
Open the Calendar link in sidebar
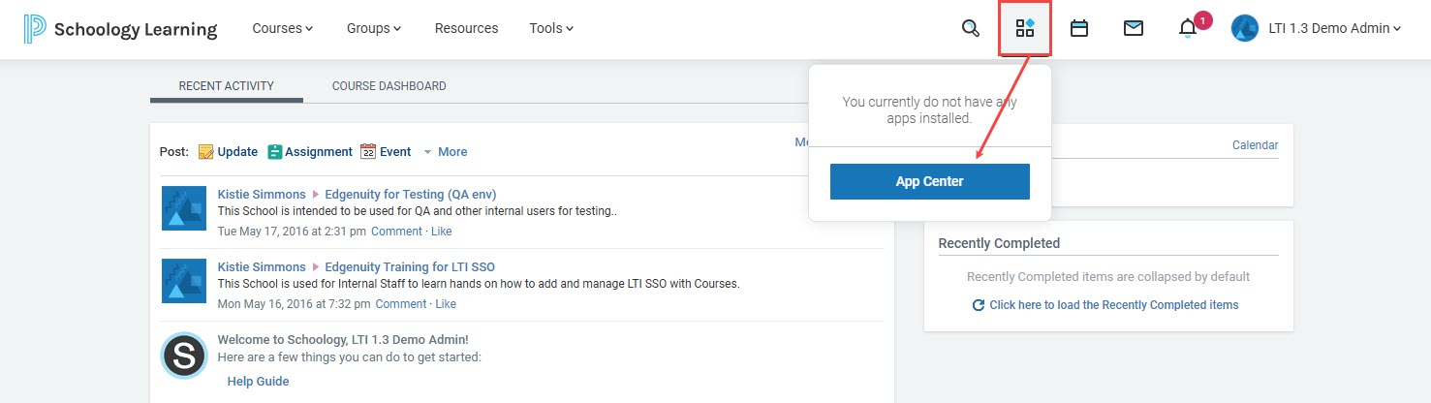click(1255, 145)
